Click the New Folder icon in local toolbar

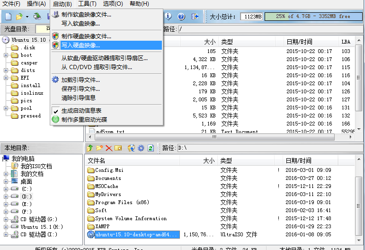tap(99, 148)
